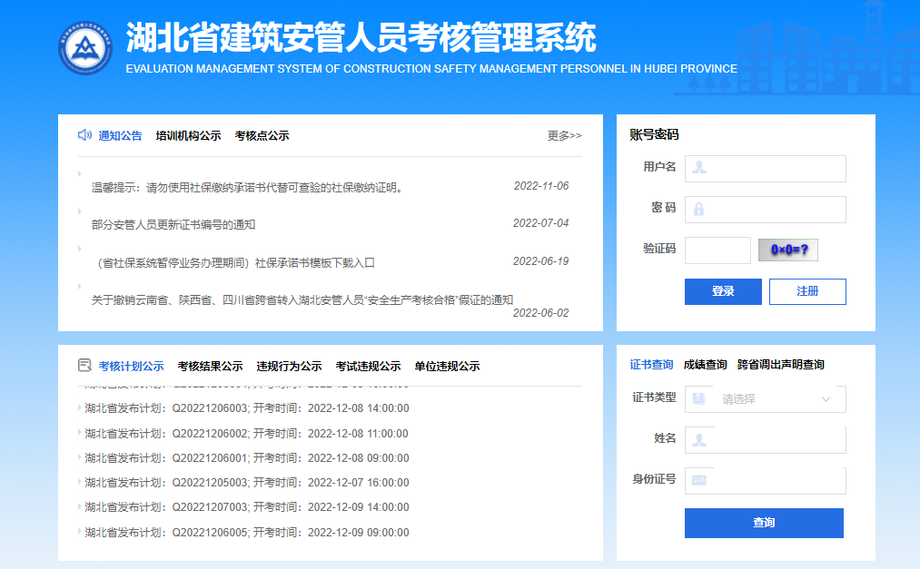Focus the 姓名 input field
The height and width of the screenshot is (569, 920).
point(765,440)
